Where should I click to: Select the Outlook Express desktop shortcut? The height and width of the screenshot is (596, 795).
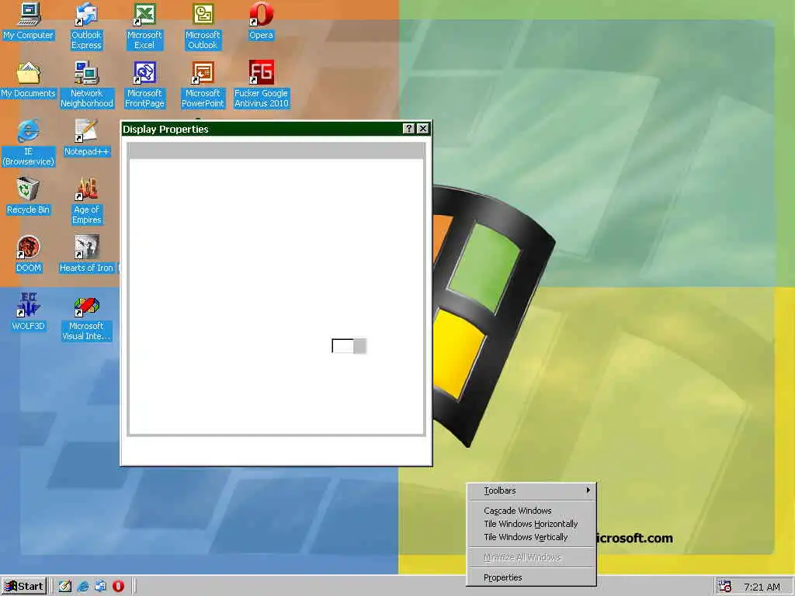pyautogui.click(x=86, y=26)
